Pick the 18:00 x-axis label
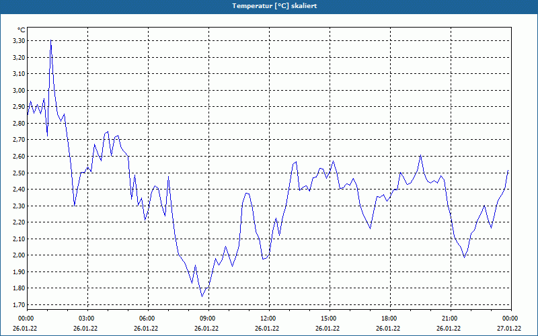 [389, 319]
